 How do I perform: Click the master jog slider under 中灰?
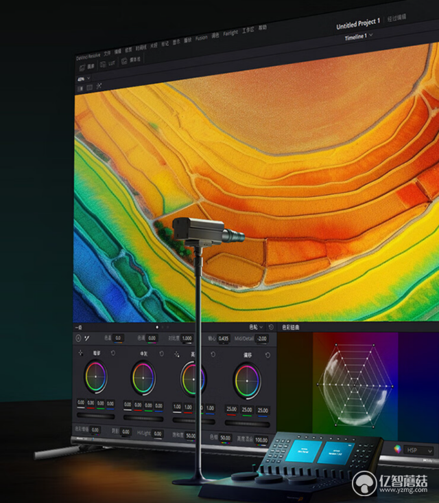tap(143, 418)
